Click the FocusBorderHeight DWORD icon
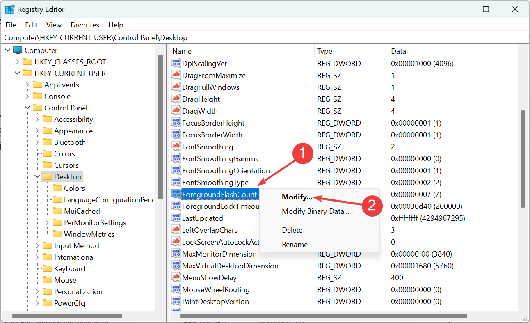Viewport: 530px width, 323px height. click(176, 123)
